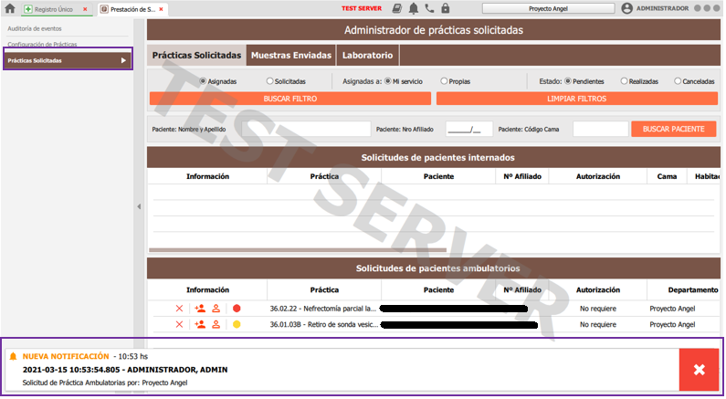Open Auditoría de eventos in sidebar
The height and width of the screenshot is (399, 726).
35,28
